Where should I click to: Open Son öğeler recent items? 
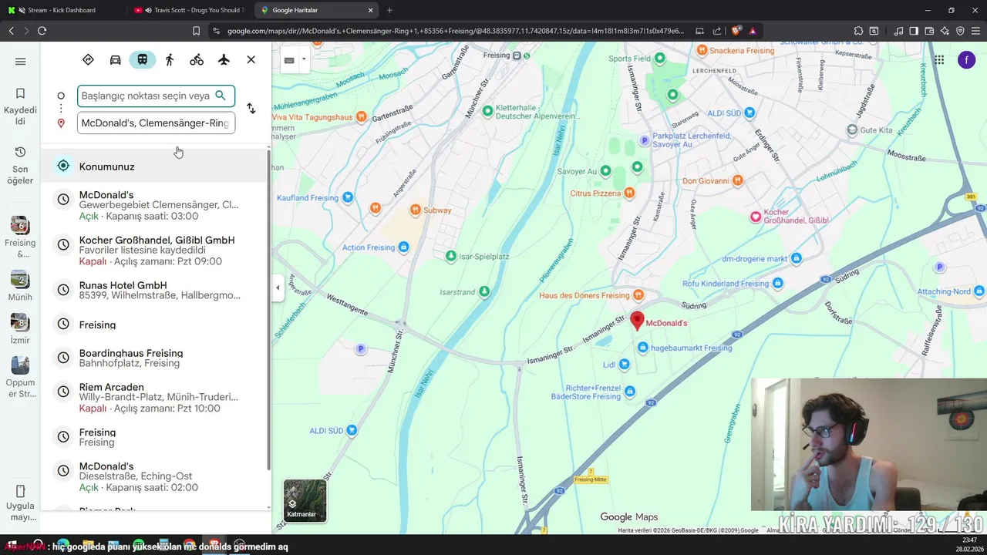(20, 164)
